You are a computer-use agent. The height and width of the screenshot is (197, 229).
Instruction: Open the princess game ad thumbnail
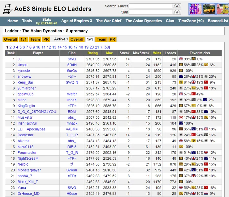(196, 9)
